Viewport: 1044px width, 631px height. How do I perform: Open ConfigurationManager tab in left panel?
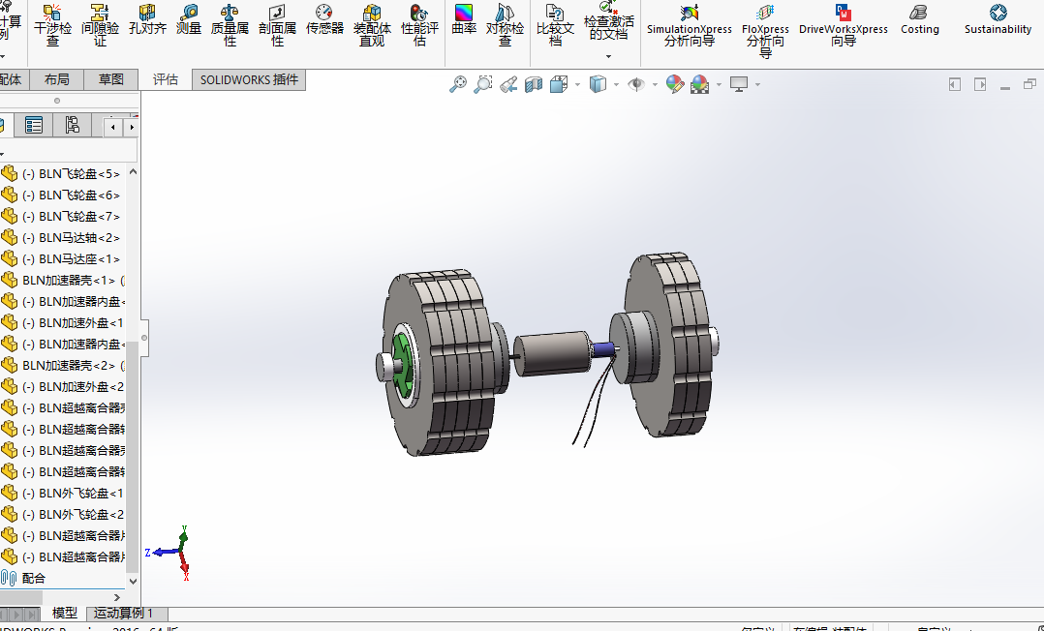pyautogui.click(x=72, y=125)
